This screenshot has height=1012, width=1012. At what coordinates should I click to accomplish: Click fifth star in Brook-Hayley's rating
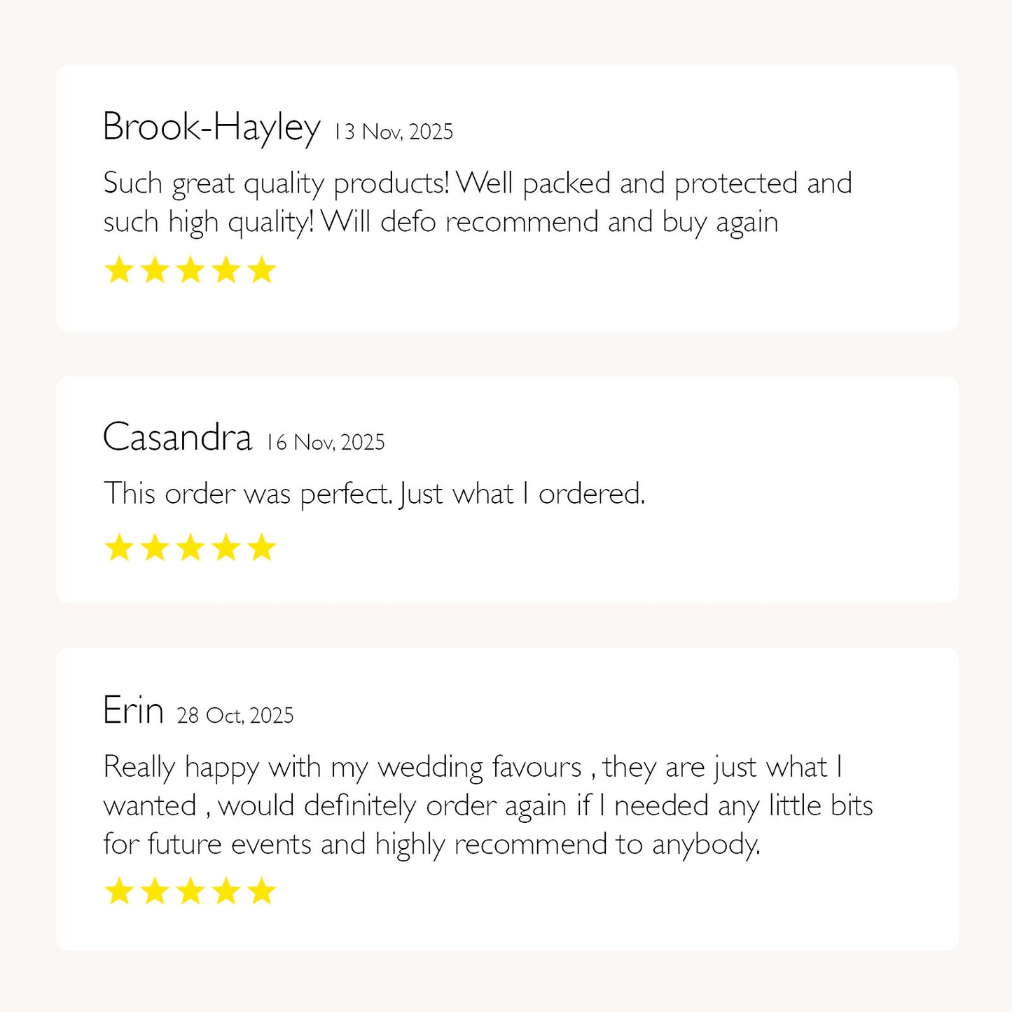[262, 270]
